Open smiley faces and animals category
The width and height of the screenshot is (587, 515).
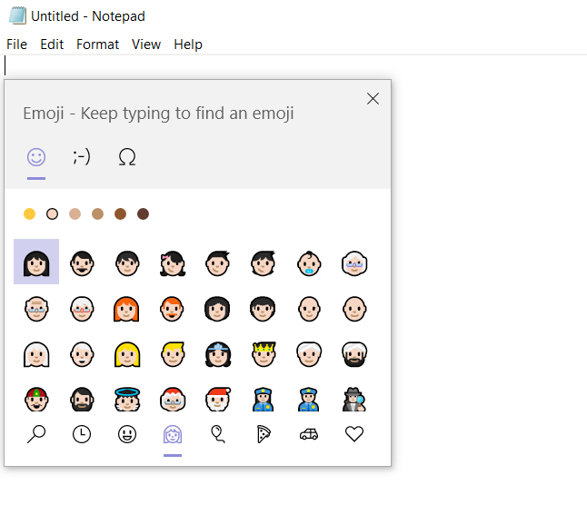click(127, 434)
